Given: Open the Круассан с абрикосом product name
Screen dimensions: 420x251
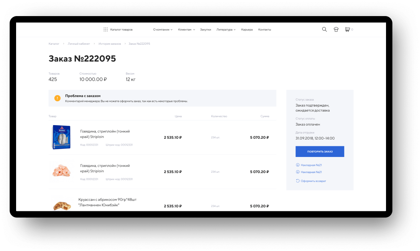Looking at the screenshot, I should point(107,202).
